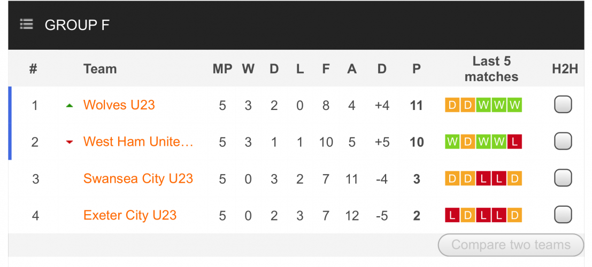Viewport: 592px width, 267px height.
Task: Click the red down arrow beside West Ham
Action: (69, 142)
